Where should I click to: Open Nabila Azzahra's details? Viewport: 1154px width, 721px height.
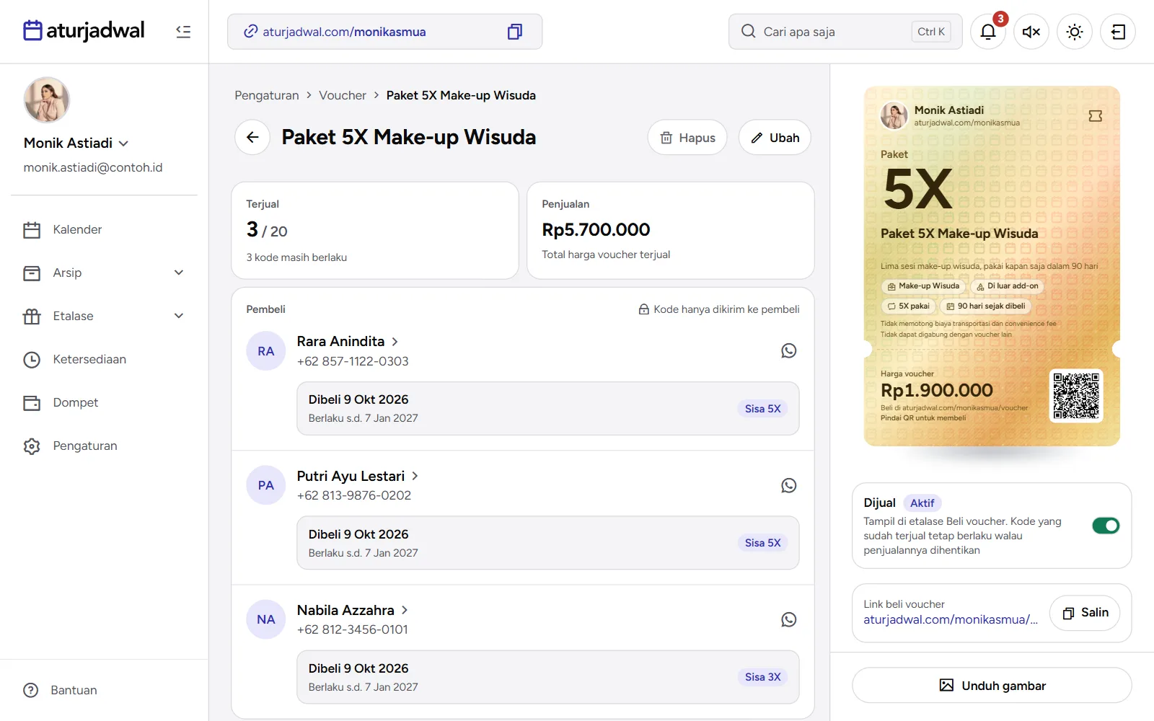coord(353,610)
